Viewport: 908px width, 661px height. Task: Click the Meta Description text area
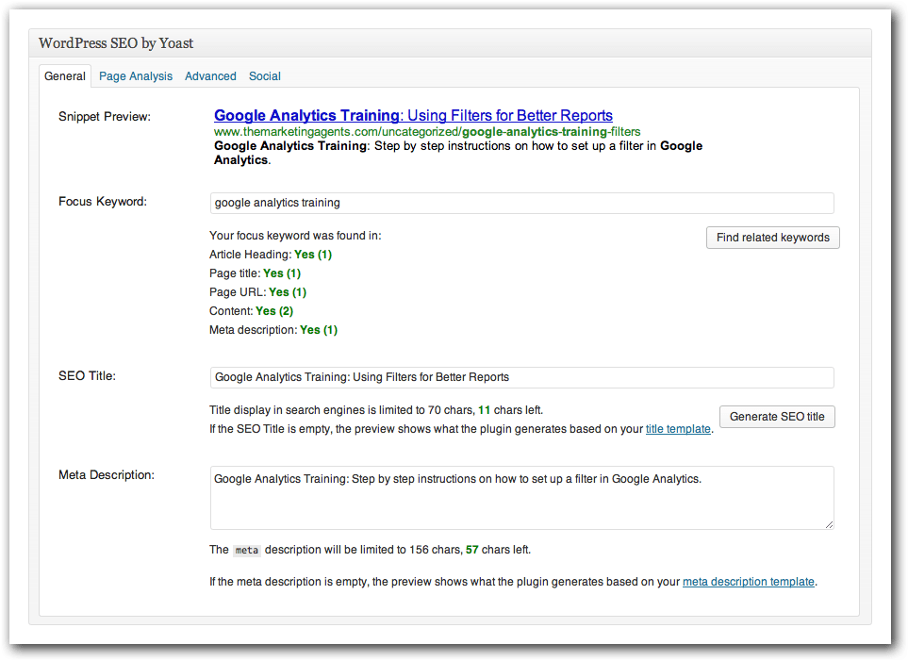(521, 497)
